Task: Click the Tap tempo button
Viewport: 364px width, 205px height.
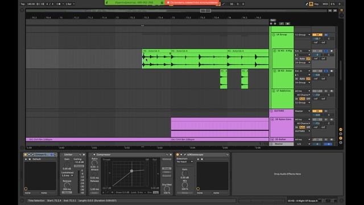Action: [23, 4]
